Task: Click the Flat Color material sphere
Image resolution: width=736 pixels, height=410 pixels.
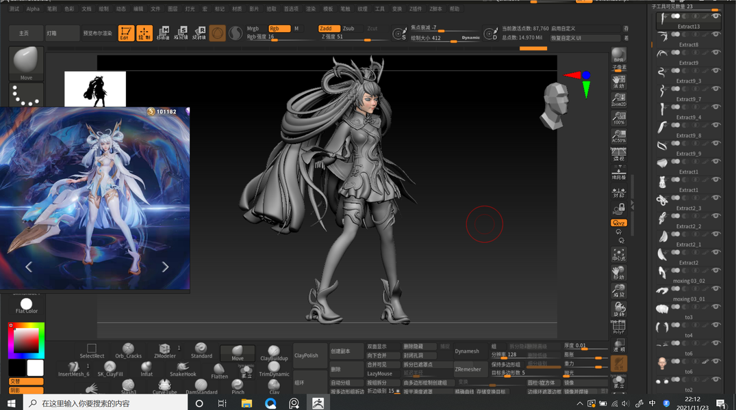Action: (x=26, y=305)
